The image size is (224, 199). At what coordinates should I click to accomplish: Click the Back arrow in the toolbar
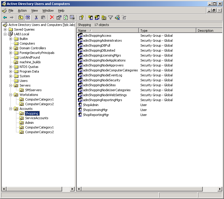point(5,17)
